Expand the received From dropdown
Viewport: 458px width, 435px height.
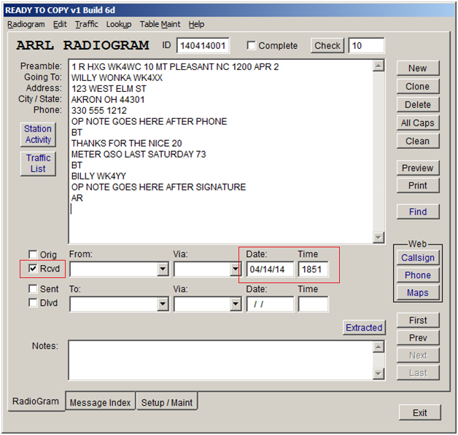click(163, 269)
